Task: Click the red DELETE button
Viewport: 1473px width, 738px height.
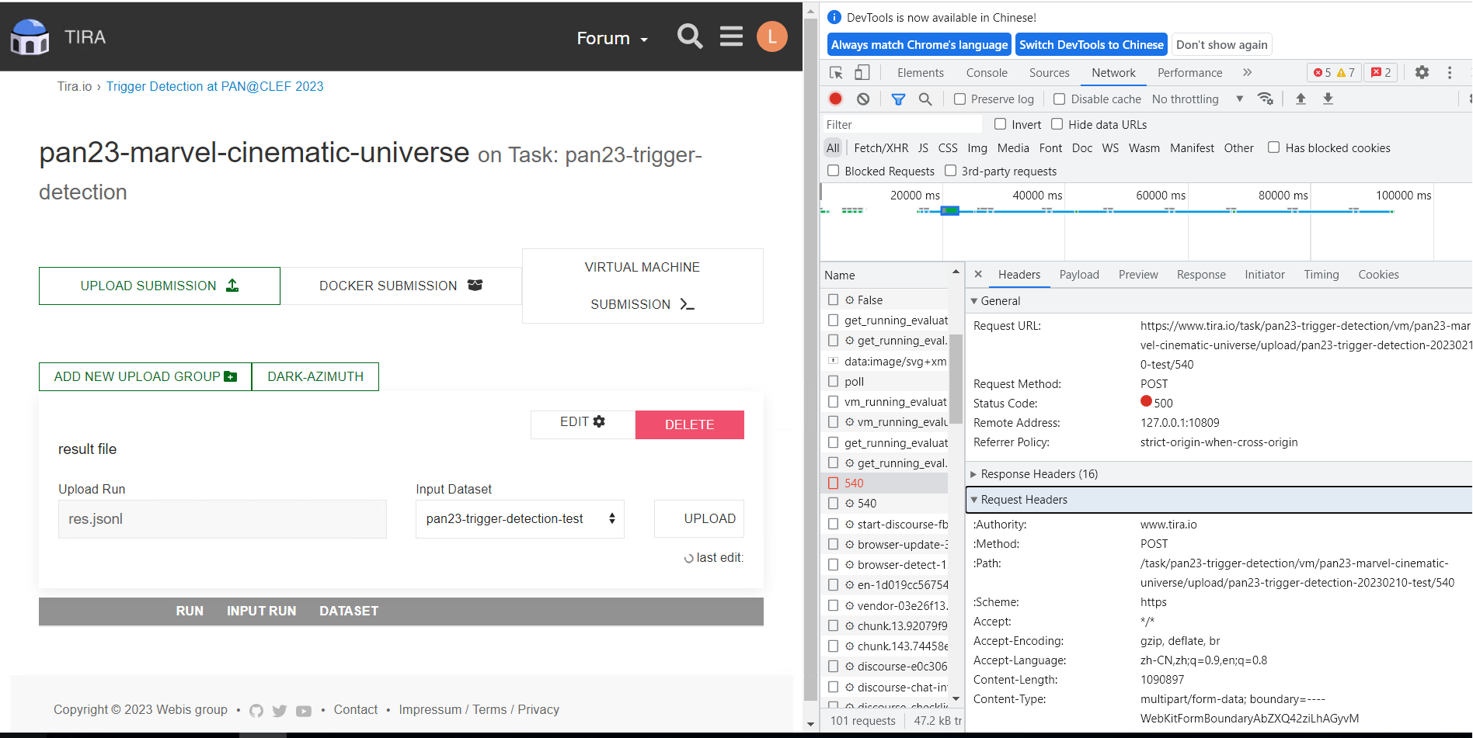Action: click(x=689, y=424)
